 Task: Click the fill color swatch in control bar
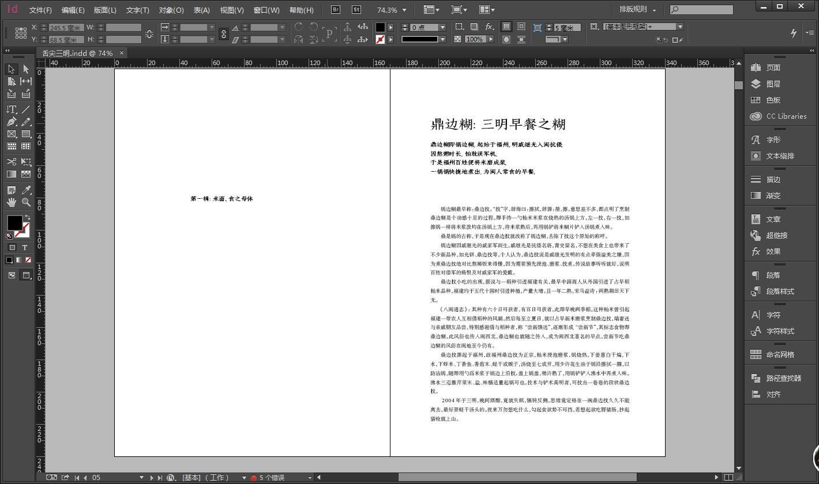tap(380, 27)
